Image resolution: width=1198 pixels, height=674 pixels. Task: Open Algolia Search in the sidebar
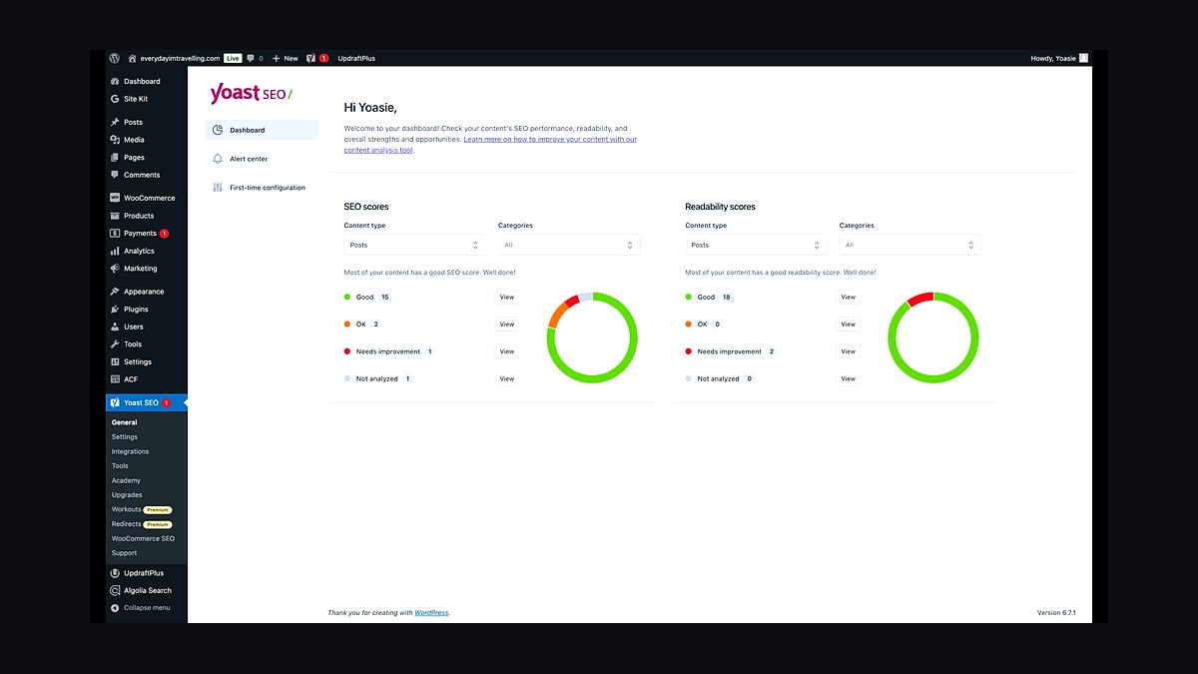(147, 590)
